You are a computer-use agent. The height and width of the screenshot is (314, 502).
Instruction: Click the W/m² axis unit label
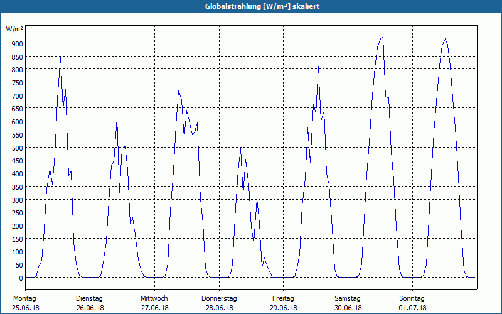pyautogui.click(x=14, y=29)
